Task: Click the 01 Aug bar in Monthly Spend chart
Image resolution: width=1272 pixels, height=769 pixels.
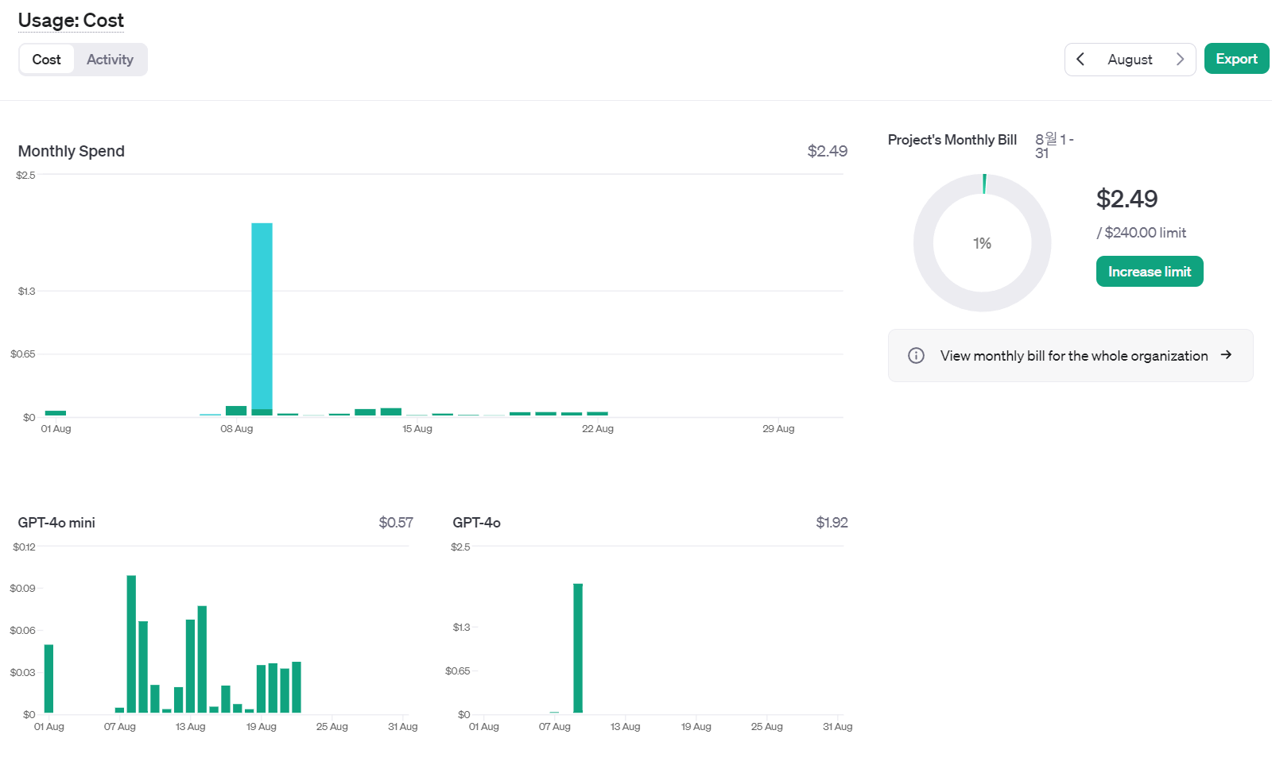Action: point(56,413)
